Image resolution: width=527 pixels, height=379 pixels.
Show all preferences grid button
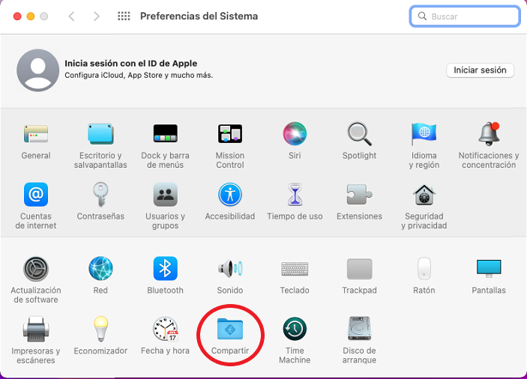124,16
